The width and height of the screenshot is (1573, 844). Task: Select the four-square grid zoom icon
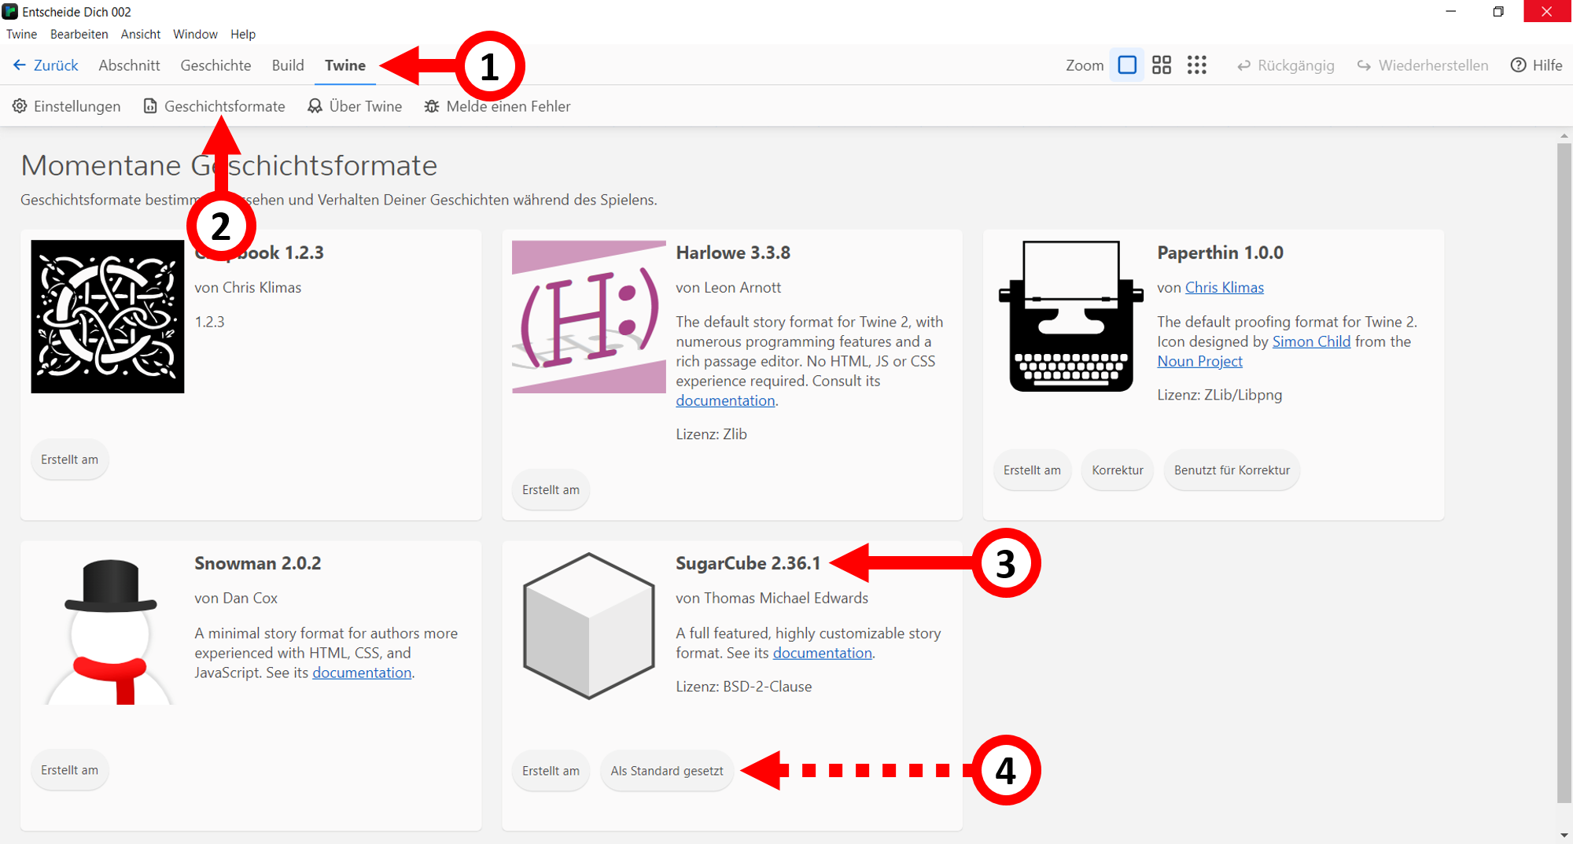click(x=1162, y=65)
